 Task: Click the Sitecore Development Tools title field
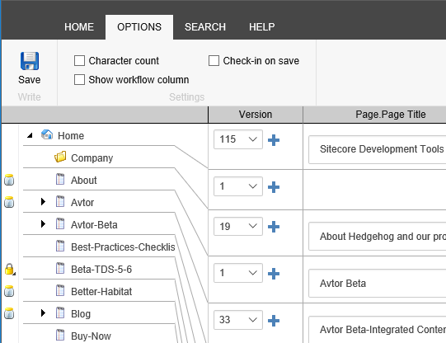pos(378,149)
